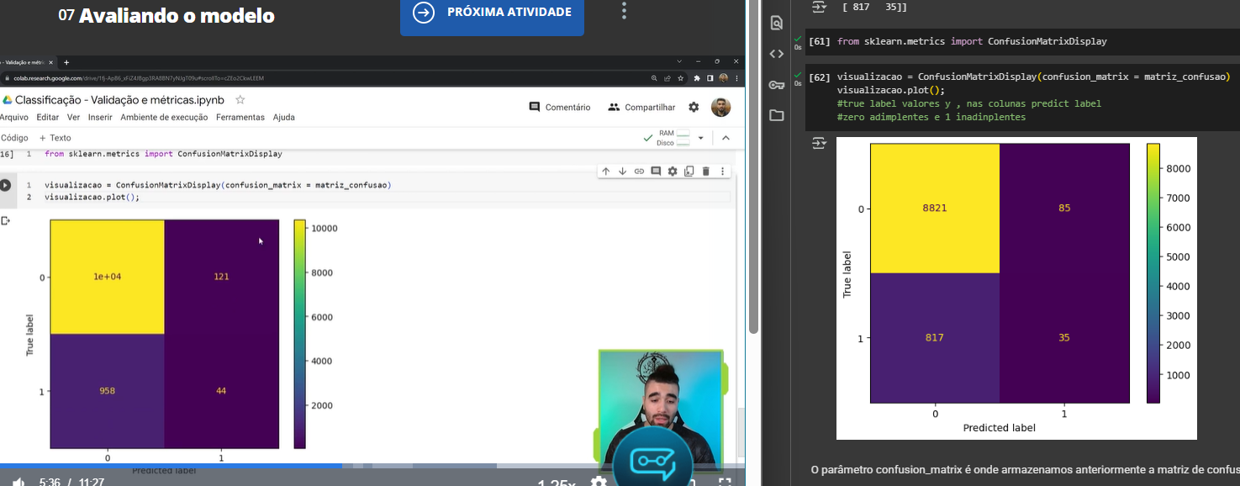The width and height of the screenshot is (1240, 486).
Task: Open the Ambiente de execução menu
Action: [164, 117]
